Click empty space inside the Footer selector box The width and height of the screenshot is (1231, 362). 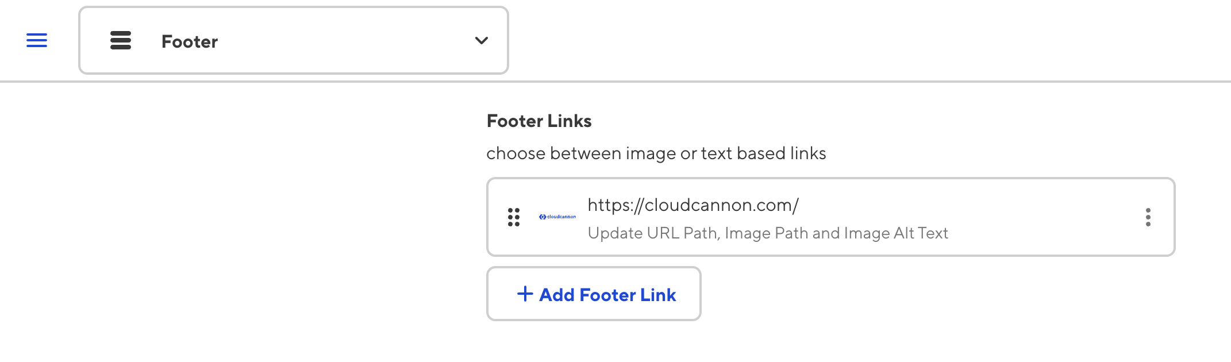pyautogui.click(x=345, y=41)
